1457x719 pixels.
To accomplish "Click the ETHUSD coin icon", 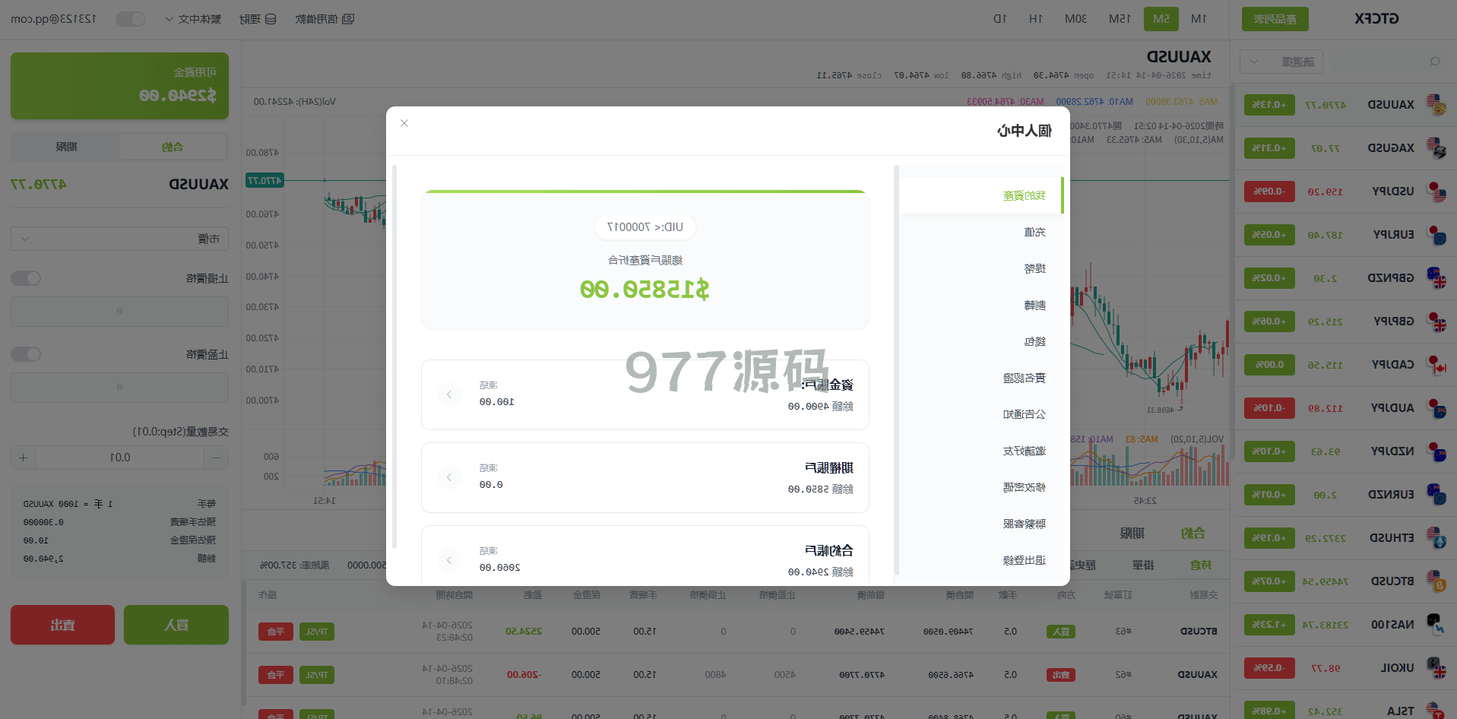I will pyautogui.click(x=1436, y=538).
